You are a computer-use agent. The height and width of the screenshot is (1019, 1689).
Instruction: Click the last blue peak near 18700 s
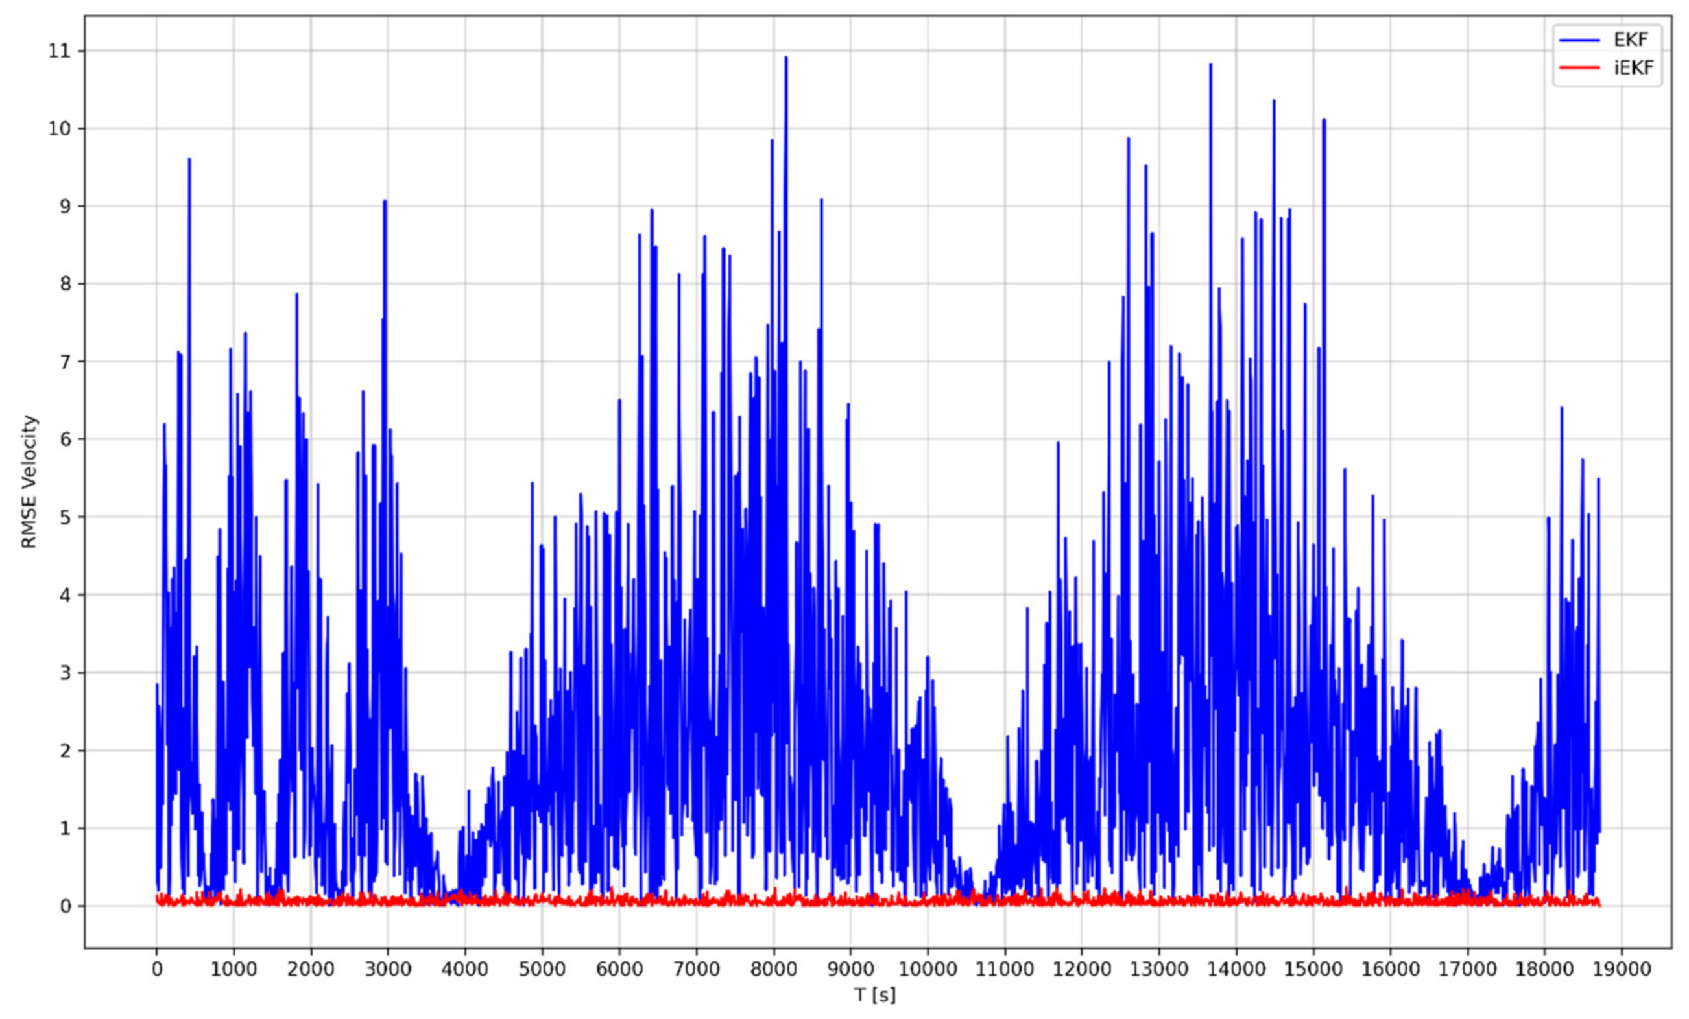1598,483
